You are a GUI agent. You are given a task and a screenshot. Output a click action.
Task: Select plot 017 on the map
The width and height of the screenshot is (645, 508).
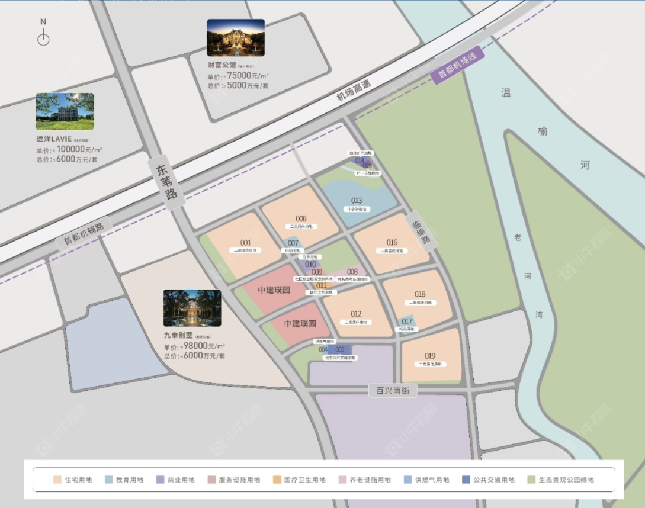click(407, 324)
